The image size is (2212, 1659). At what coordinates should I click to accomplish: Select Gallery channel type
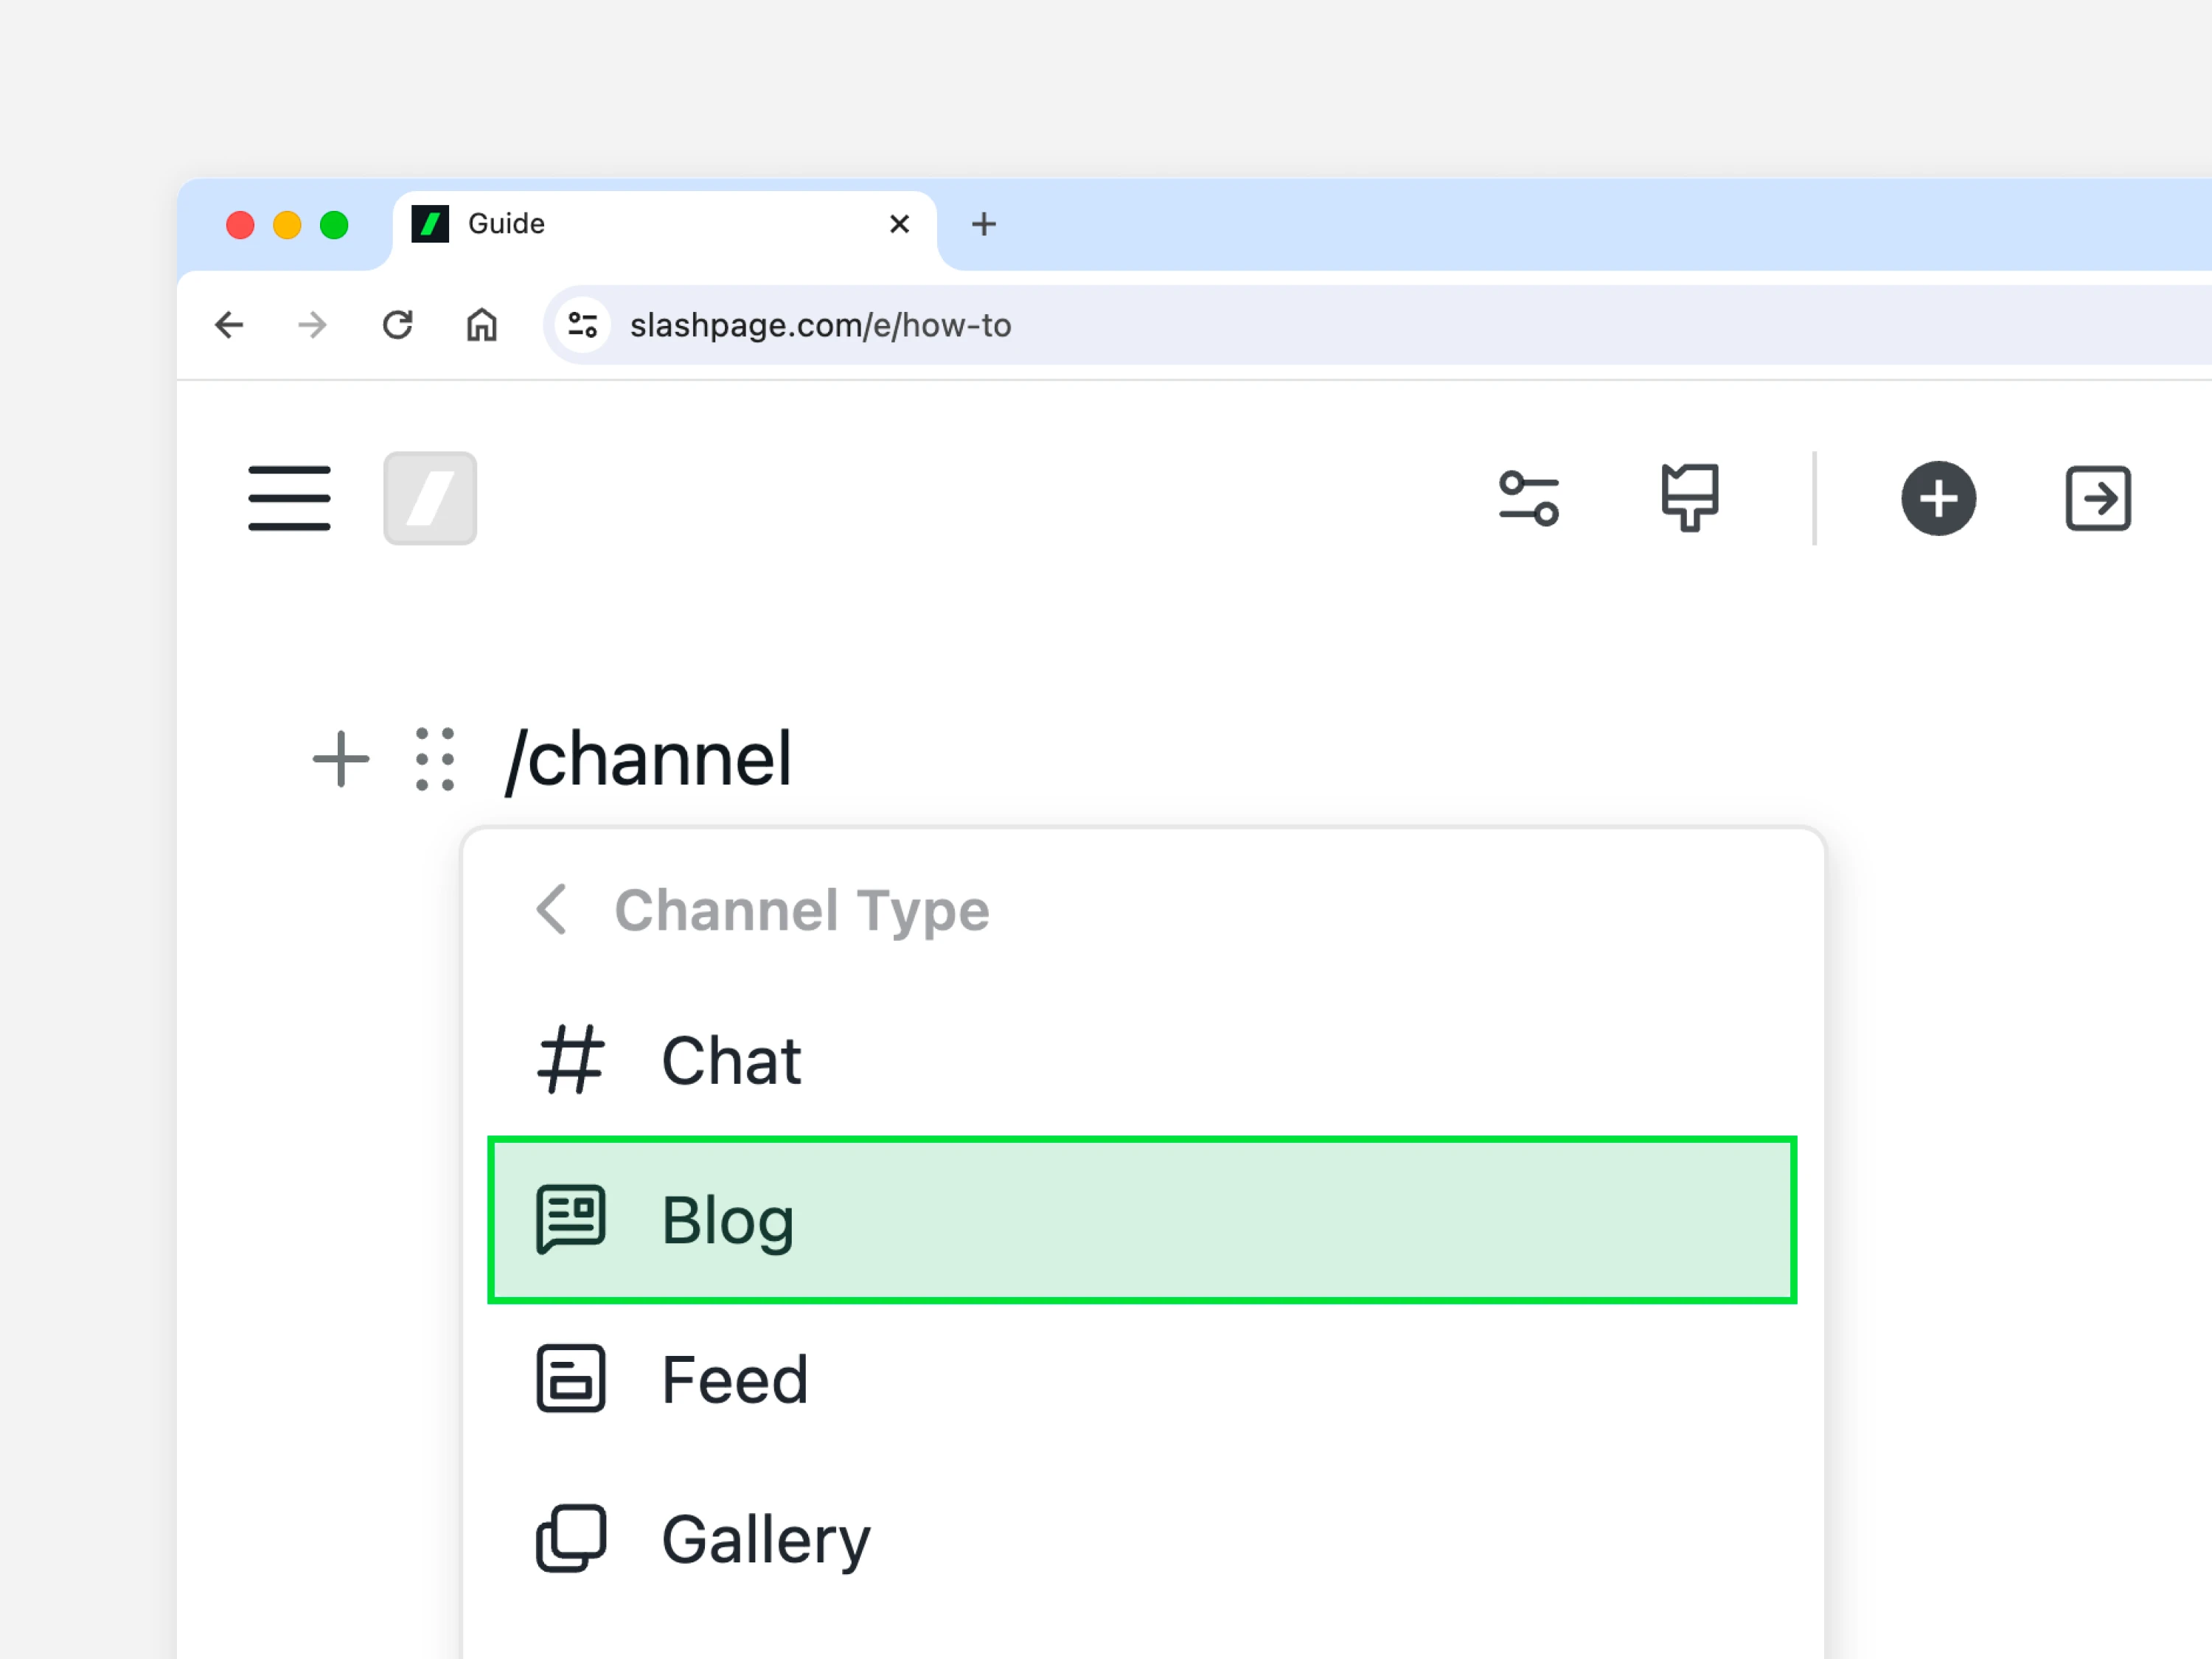(x=1142, y=1539)
